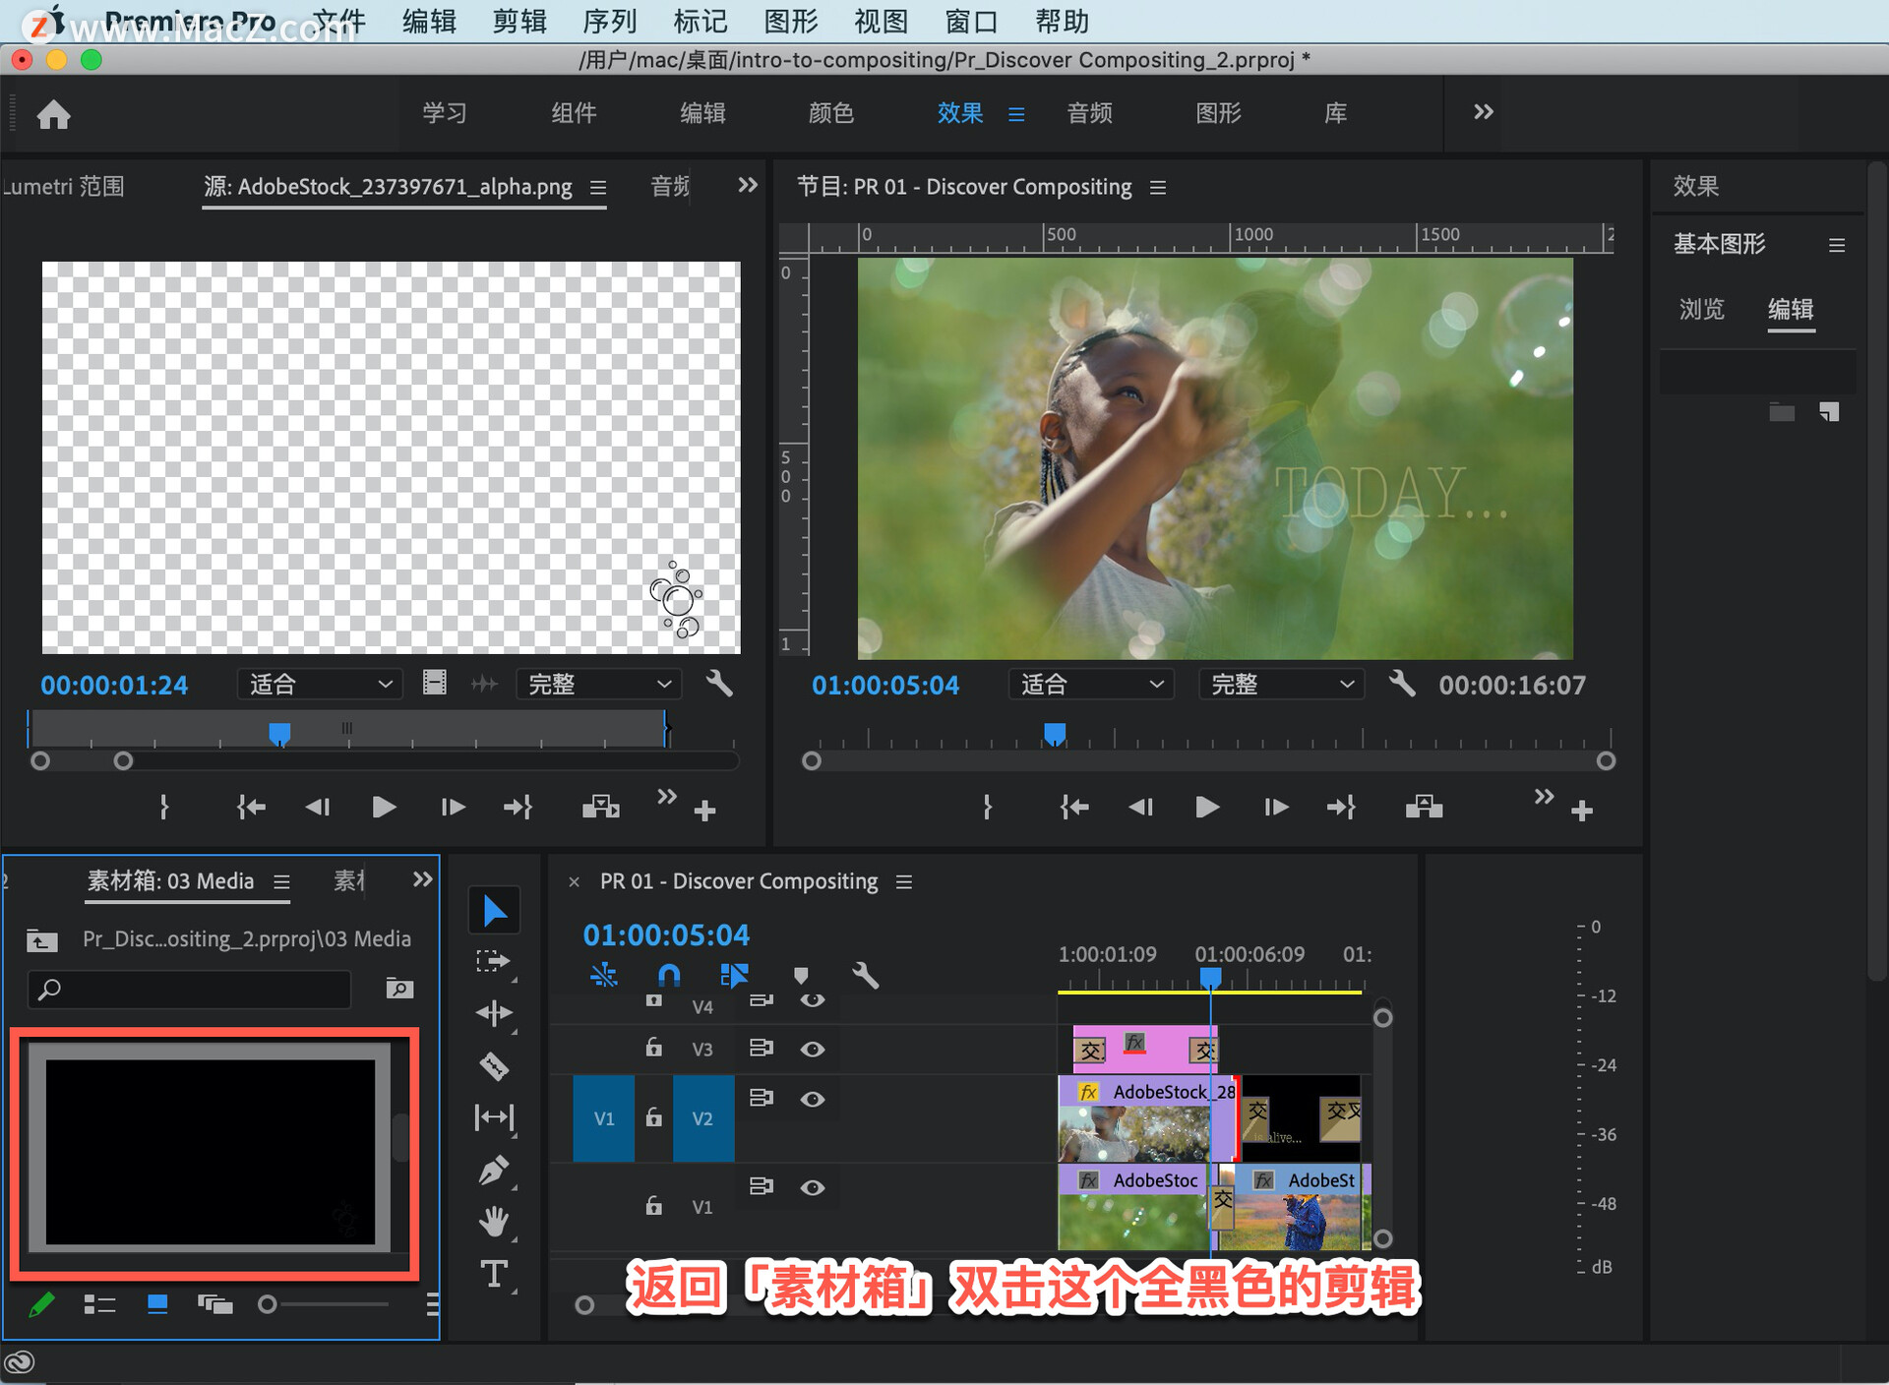Toggle V3 track lock
Image resolution: width=1889 pixels, height=1385 pixels.
click(653, 1047)
